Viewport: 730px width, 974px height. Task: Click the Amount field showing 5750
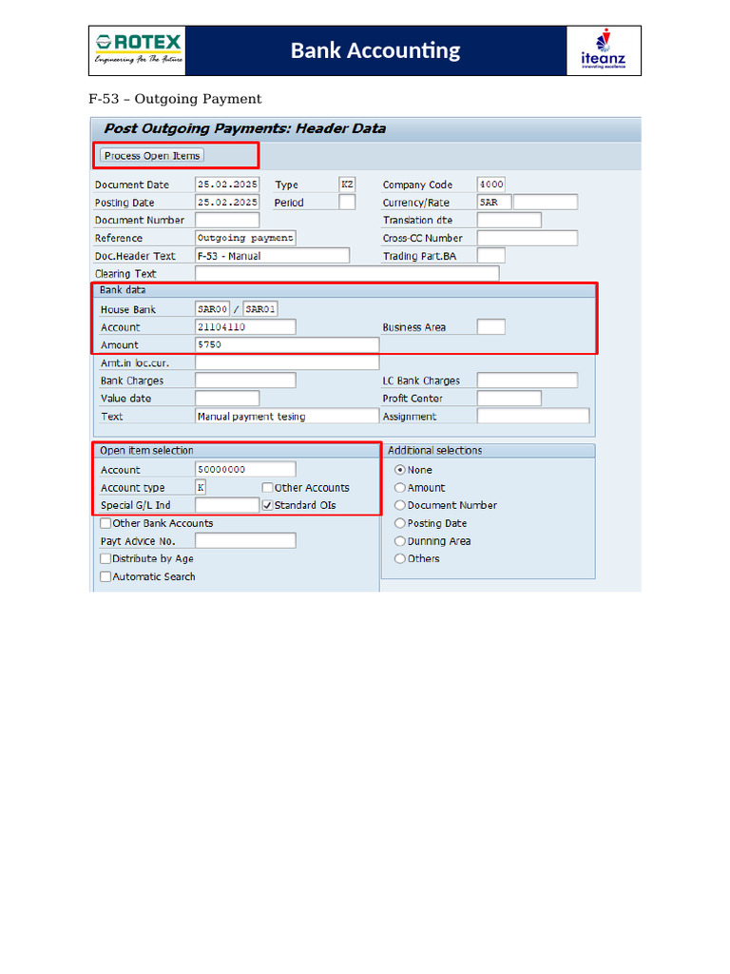287,344
